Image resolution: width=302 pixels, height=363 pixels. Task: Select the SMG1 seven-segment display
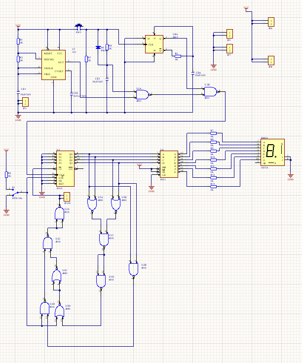(x=272, y=152)
